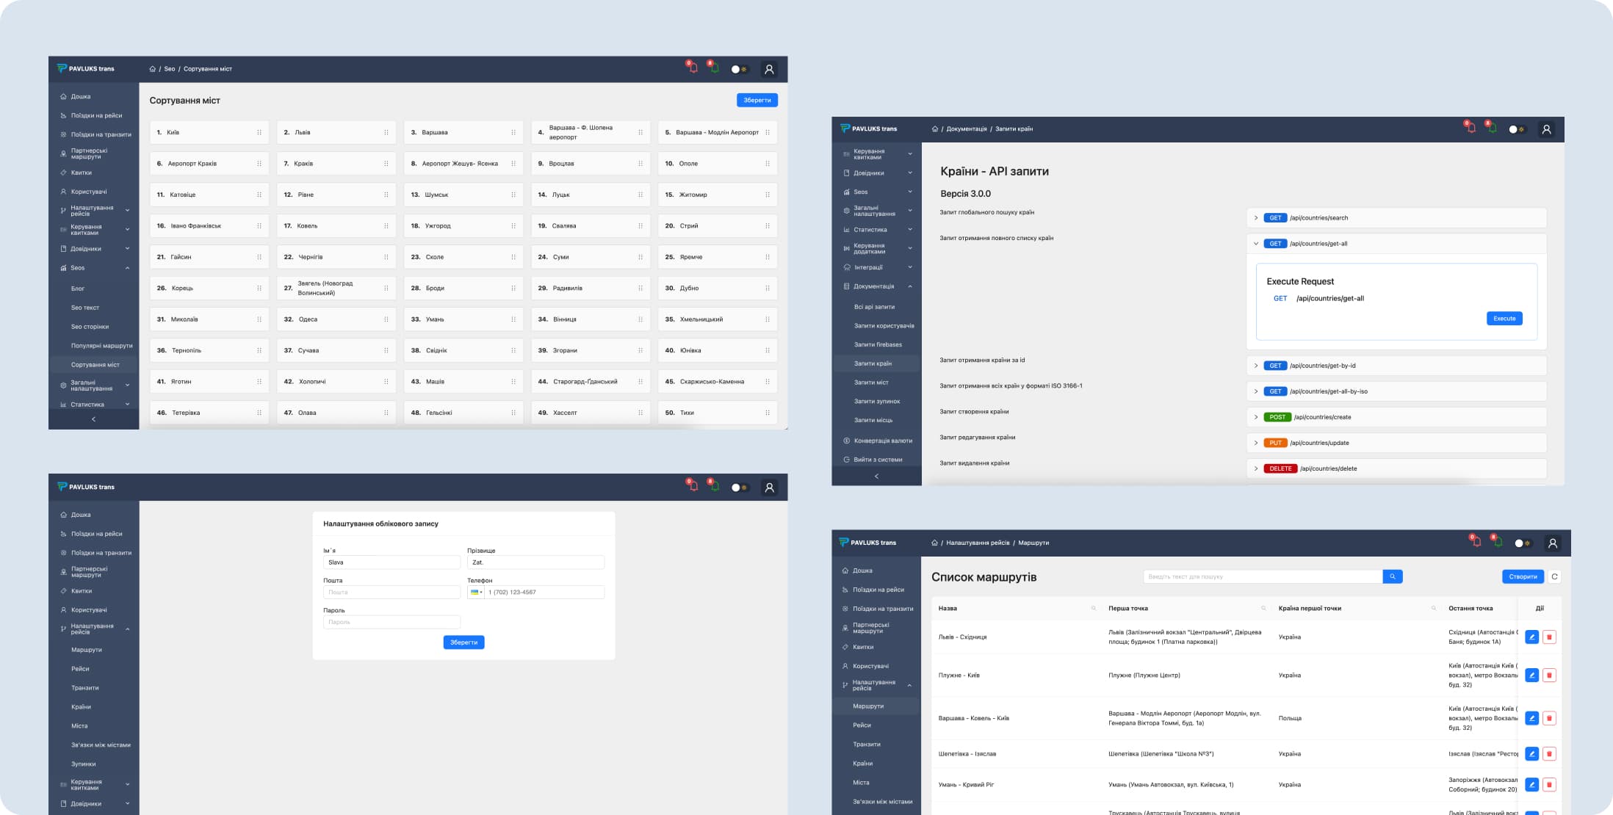Click the Пошта input field
The height and width of the screenshot is (815, 1613).
pos(391,593)
